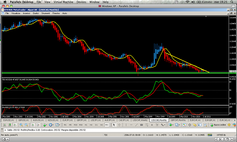
Task: Close the Terminal panel with X
Action: [x=2, y=130]
